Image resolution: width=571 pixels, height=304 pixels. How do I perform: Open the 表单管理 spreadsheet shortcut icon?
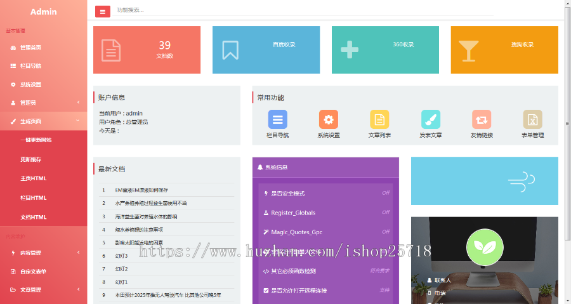pyautogui.click(x=532, y=119)
